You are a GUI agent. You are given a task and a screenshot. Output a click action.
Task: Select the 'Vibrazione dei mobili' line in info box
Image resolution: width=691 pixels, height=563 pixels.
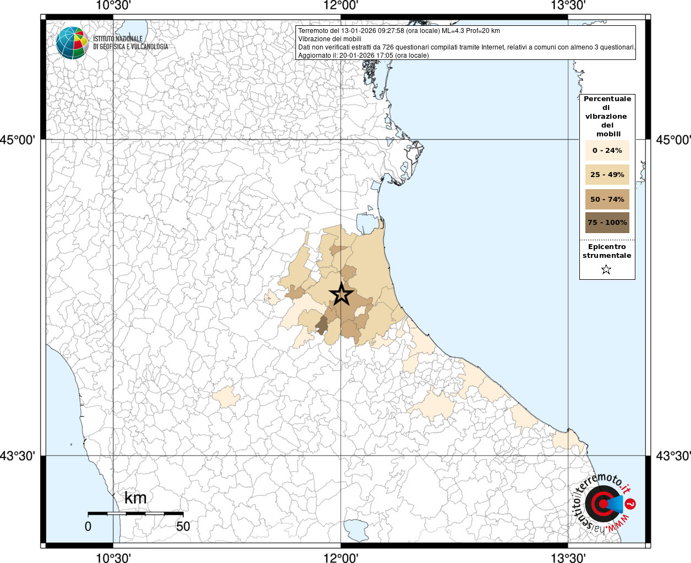330,39
